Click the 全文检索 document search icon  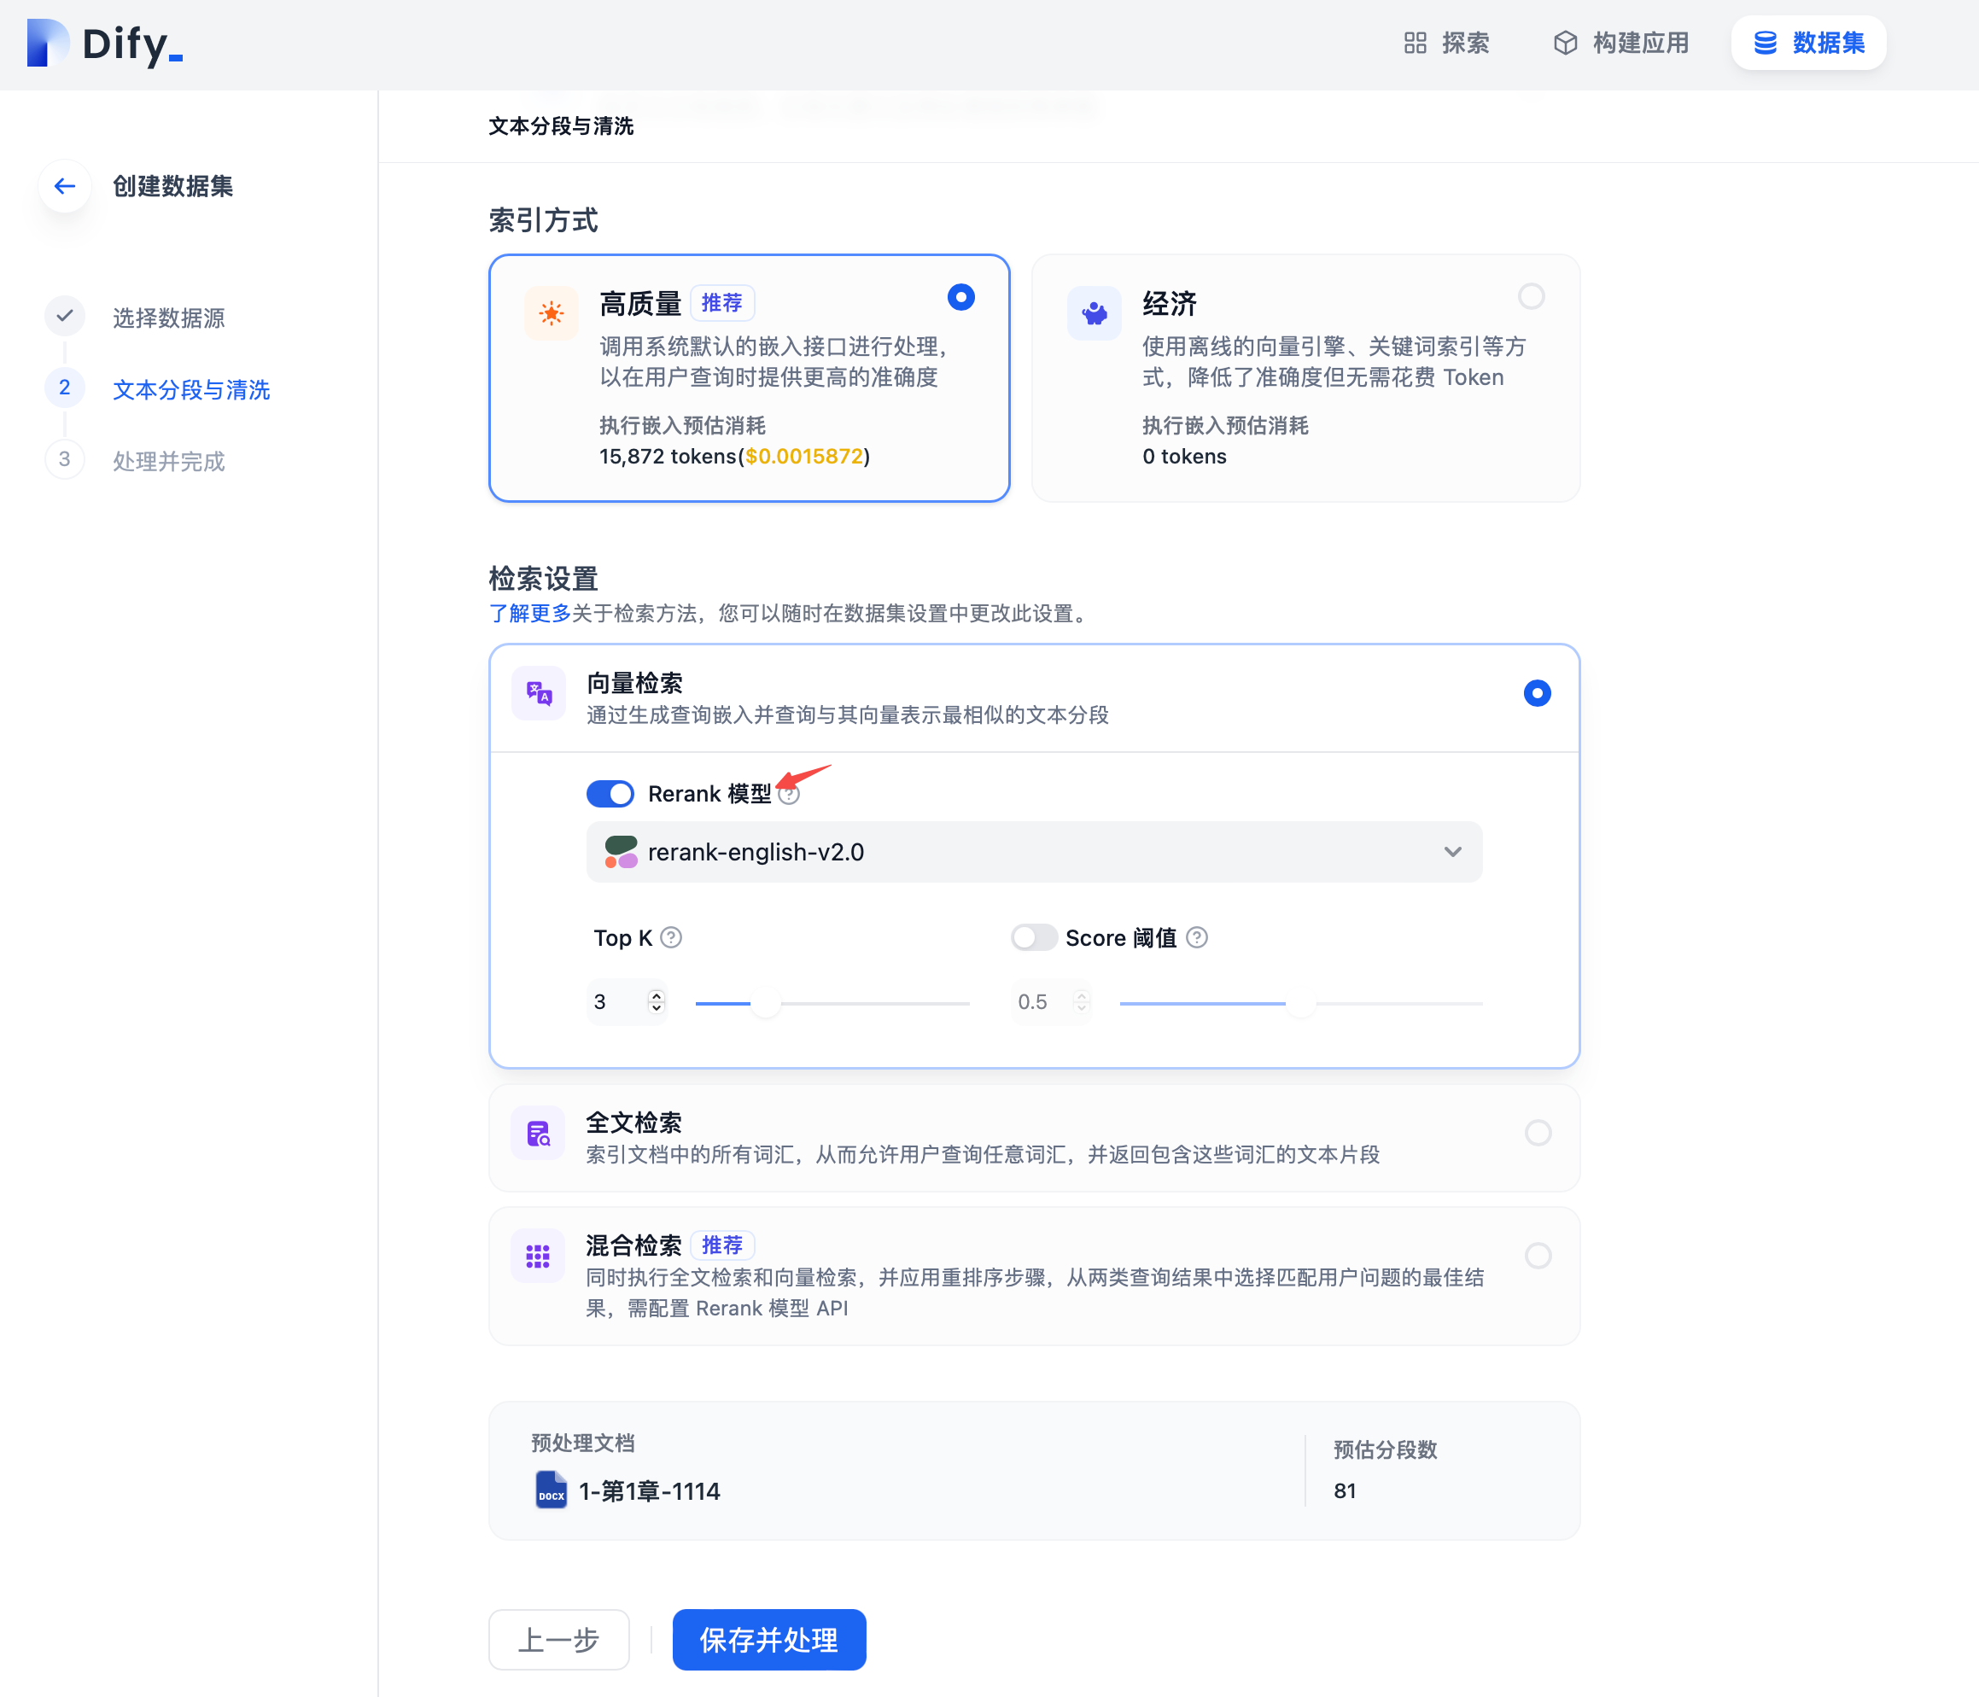pyautogui.click(x=539, y=1134)
